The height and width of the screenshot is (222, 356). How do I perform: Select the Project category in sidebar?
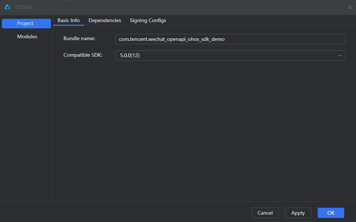[26, 24]
